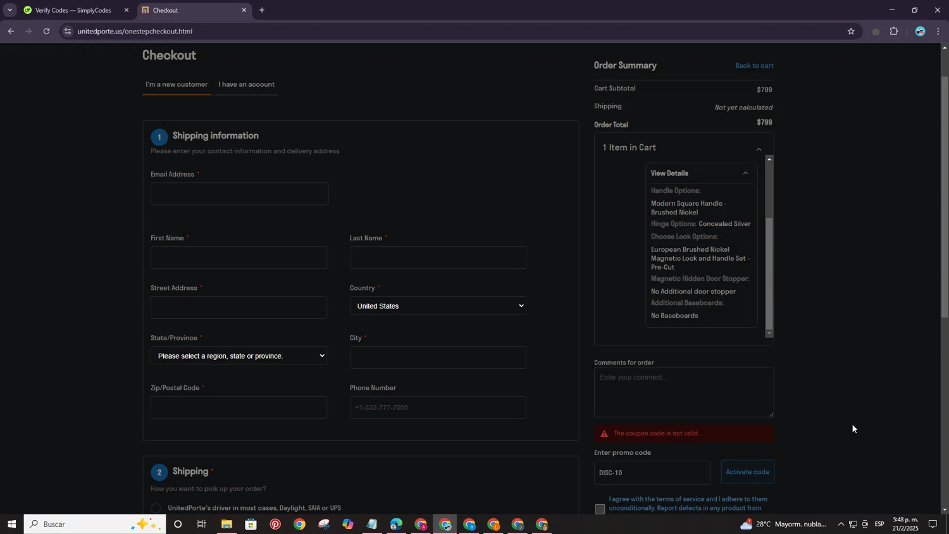Collapse the View Details section
Viewport: 949px width, 534px height.
tap(745, 173)
